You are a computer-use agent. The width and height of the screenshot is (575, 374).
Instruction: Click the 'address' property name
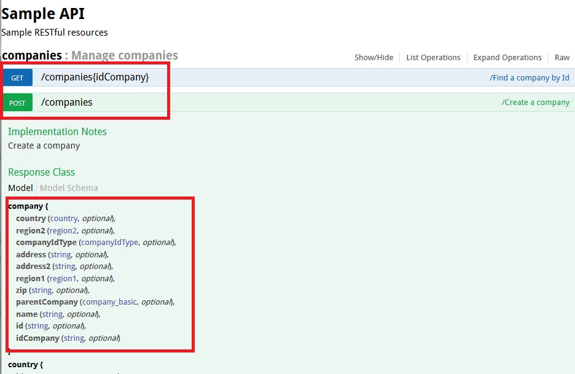pos(31,254)
